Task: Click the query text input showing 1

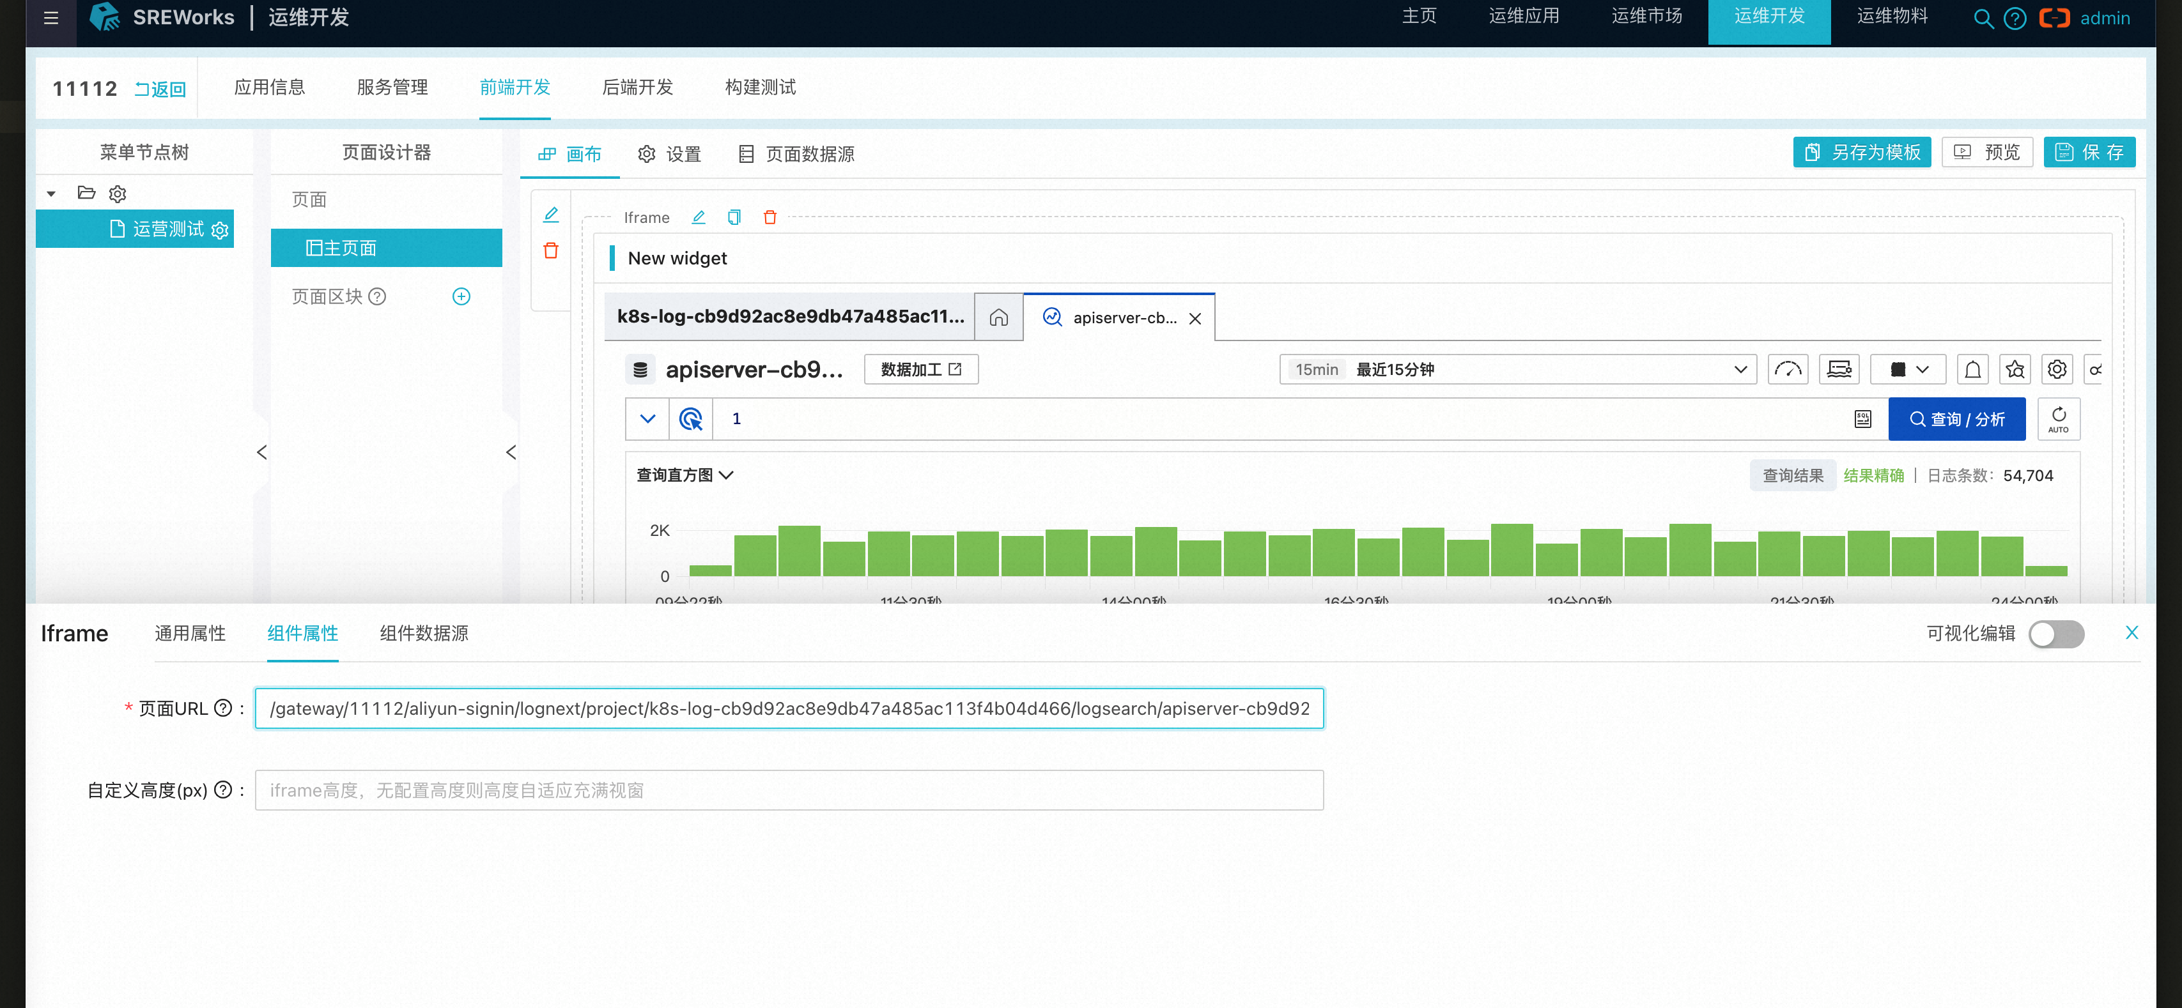Action: pos(1279,419)
